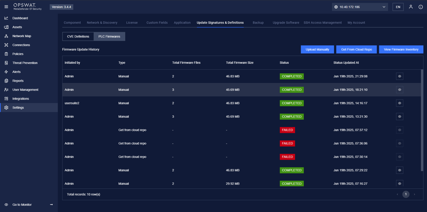The width and height of the screenshot is (427, 212).
Task: Open Integrations from the sidebar
Action: tap(20, 99)
